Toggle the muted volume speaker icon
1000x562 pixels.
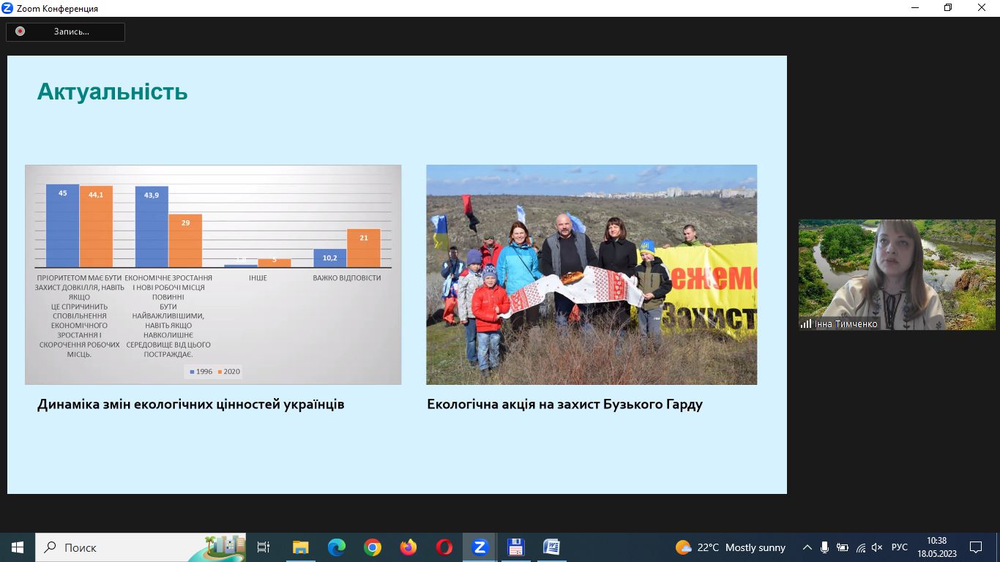[878, 547]
